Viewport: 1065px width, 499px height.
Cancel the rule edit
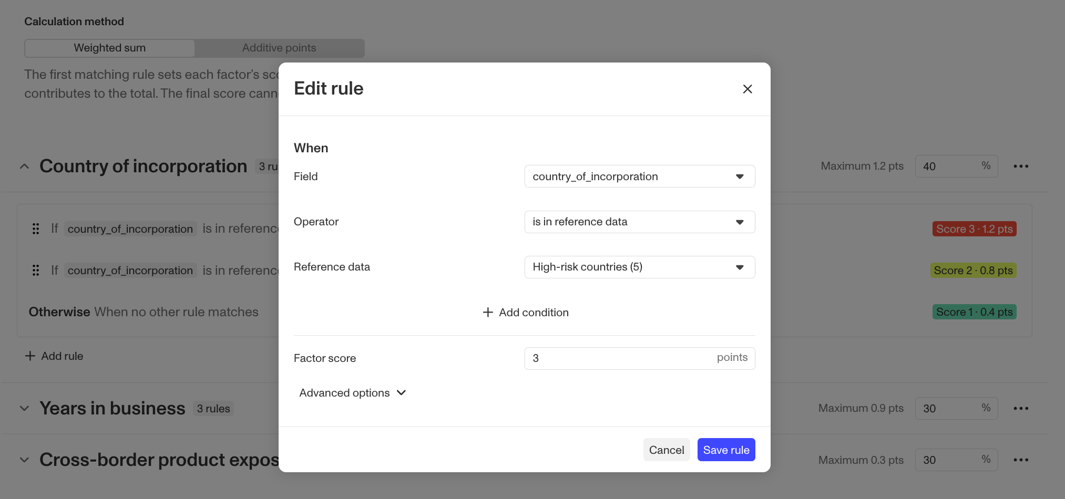[x=666, y=450]
